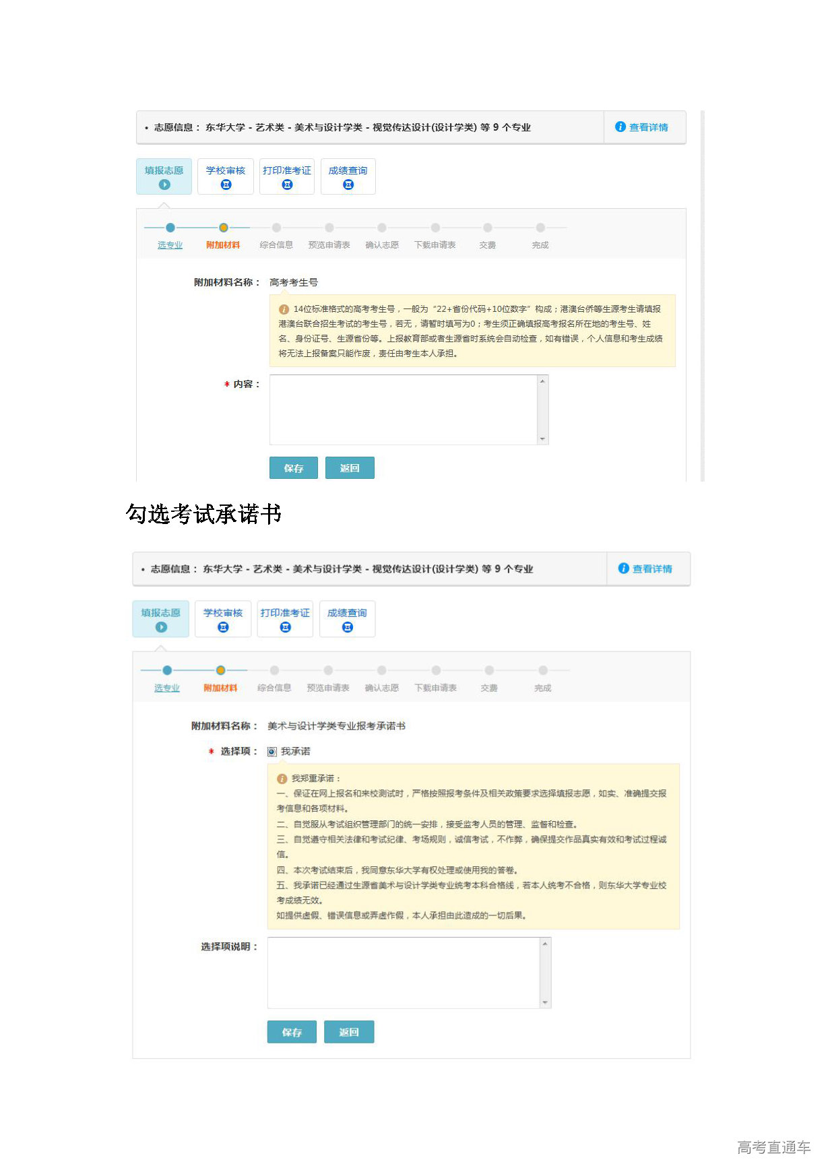
Task: Click the arrow icon under 填报志愿 in the 高考考生号 screenshot
Action: tap(164, 185)
